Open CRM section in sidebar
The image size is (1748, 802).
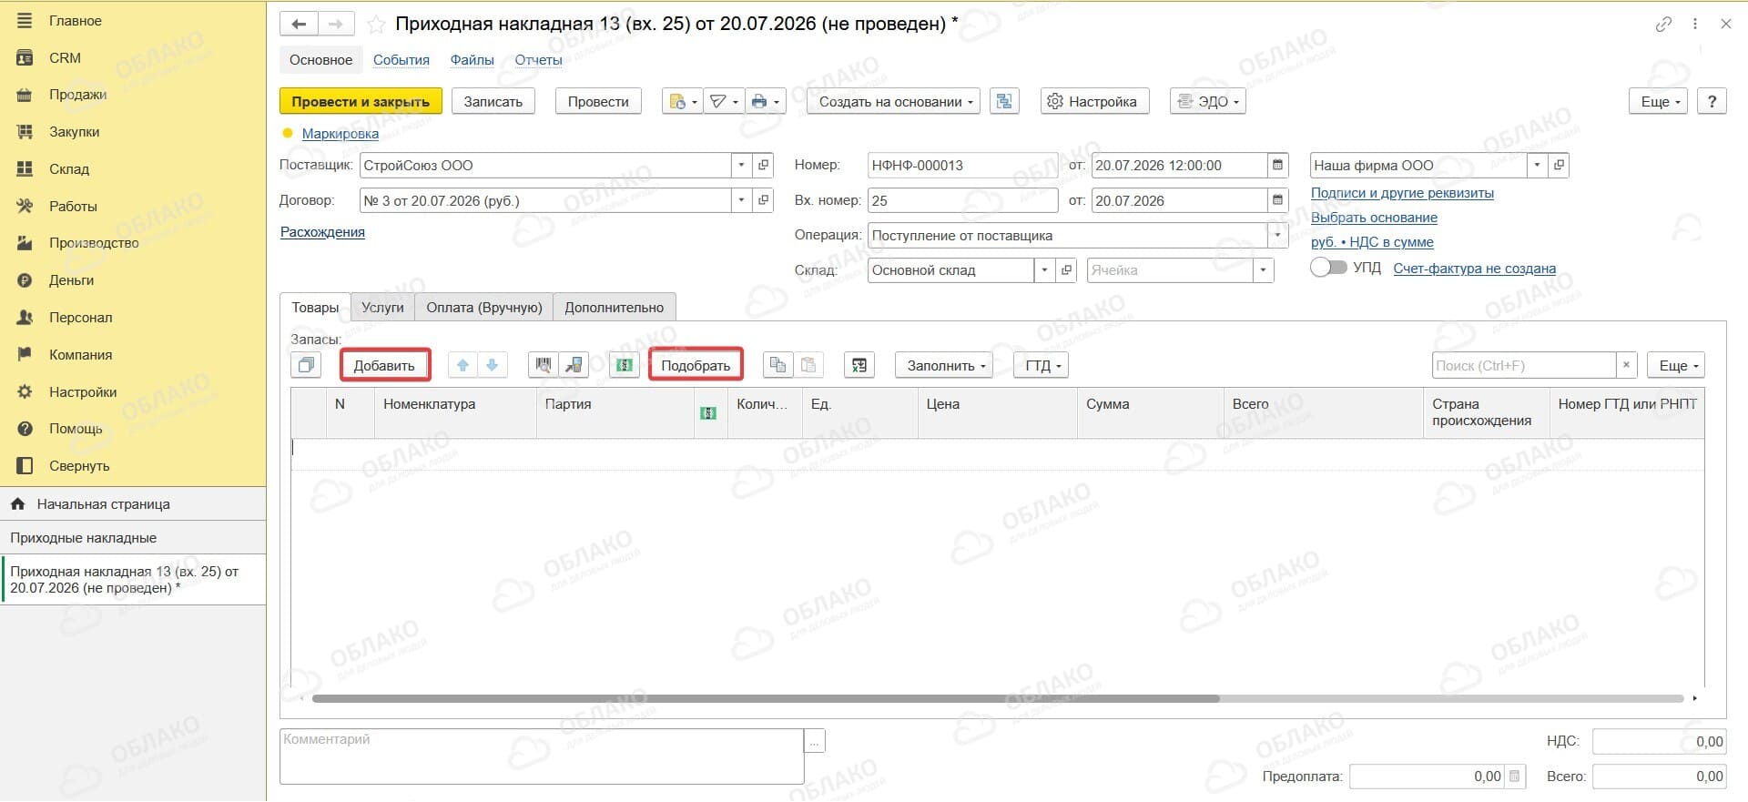click(x=65, y=57)
